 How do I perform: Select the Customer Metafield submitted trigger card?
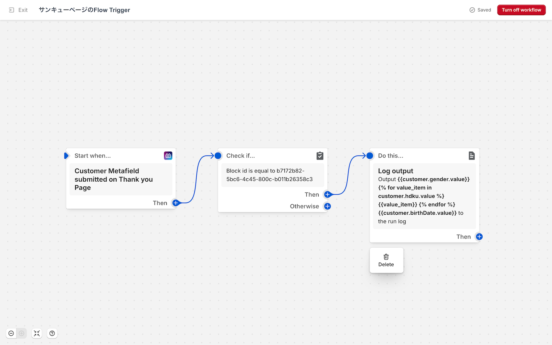click(x=121, y=179)
